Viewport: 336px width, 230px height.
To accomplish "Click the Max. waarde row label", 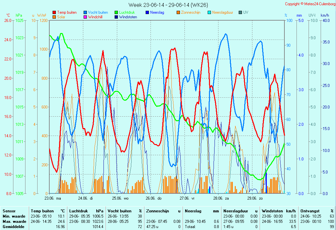I will [x=14, y=222].
